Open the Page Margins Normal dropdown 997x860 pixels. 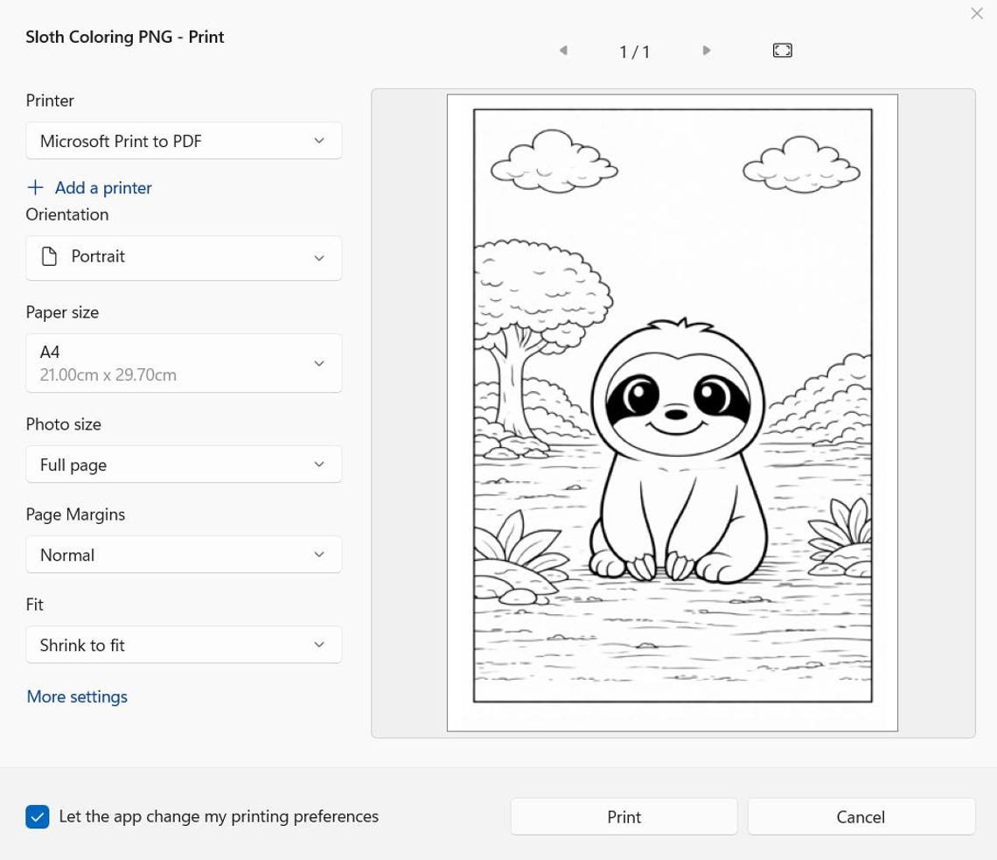tap(184, 555)
